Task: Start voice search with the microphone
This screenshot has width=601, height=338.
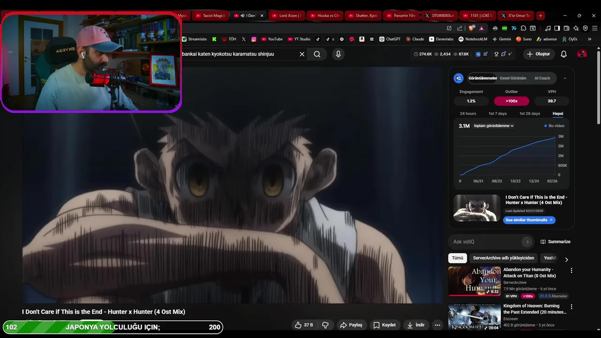Action: [x=338, y=54]
